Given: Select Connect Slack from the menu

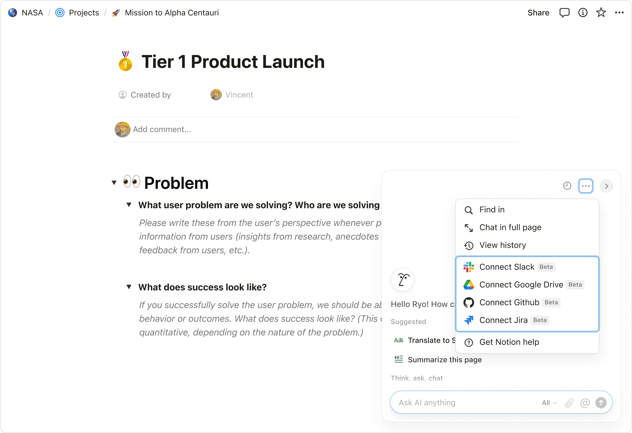Looking at the screenshot, I should click(x=507, y=267).
